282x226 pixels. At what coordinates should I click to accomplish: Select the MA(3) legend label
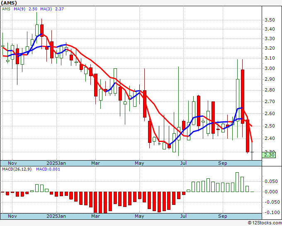click(x=46, y=9)
